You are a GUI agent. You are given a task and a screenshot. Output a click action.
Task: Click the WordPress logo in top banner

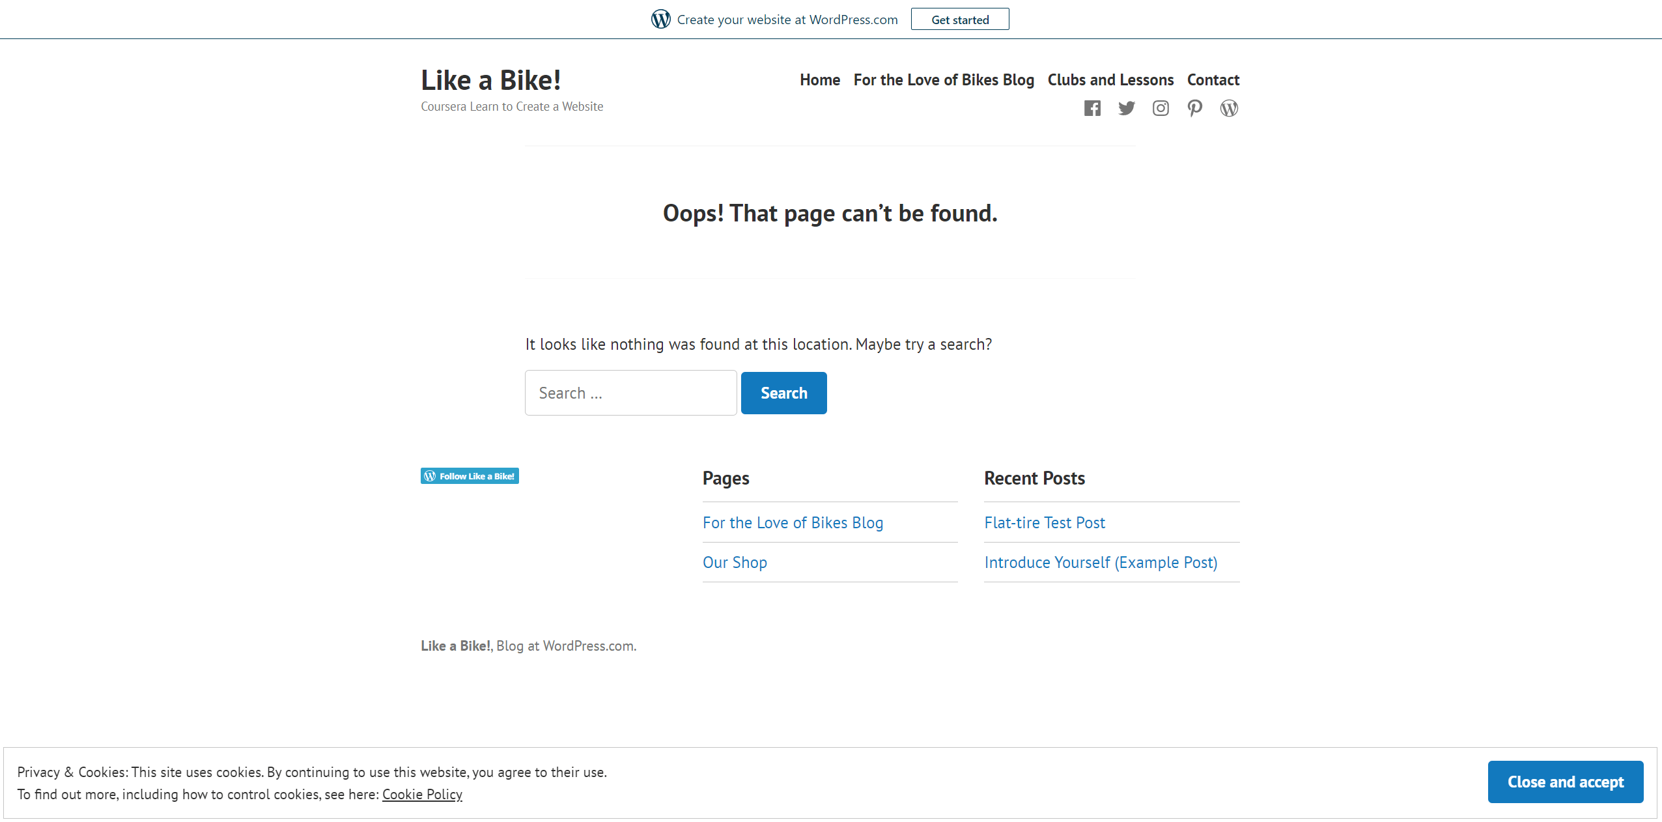(x=660, y=20)
